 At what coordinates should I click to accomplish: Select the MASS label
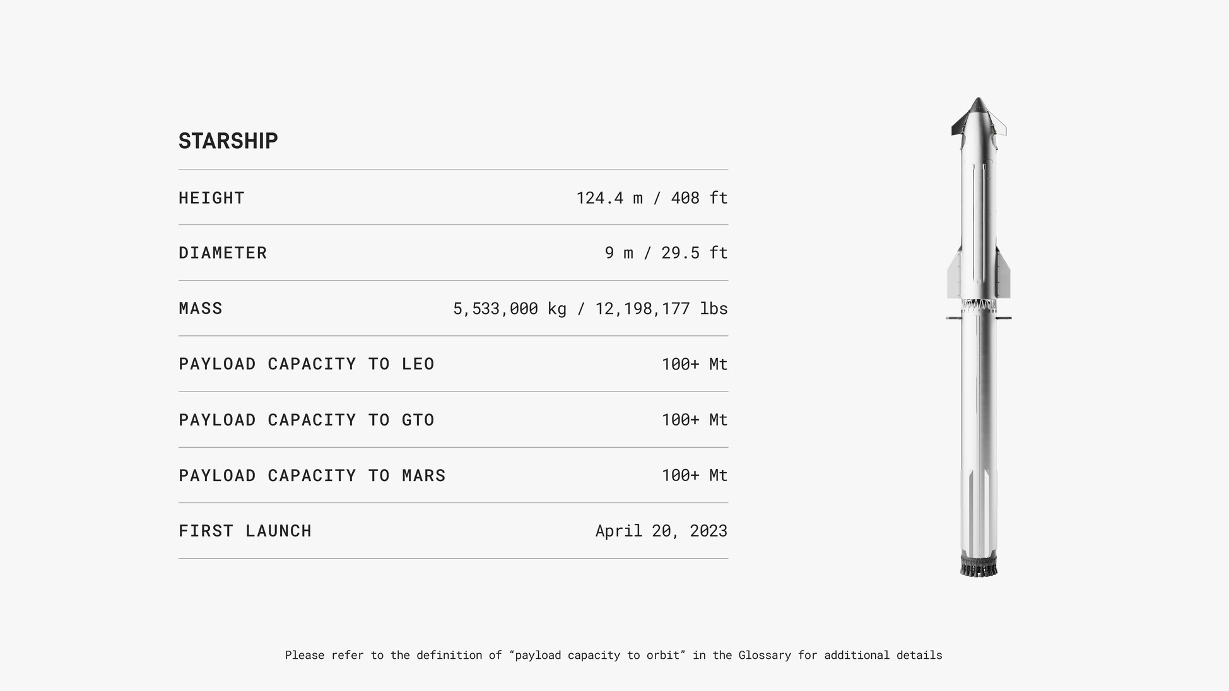click(x=201, y=308)
